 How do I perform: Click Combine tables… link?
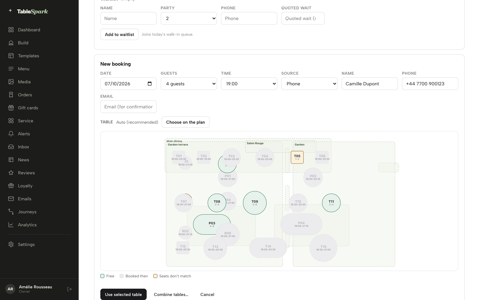click(x=171, y=294)
